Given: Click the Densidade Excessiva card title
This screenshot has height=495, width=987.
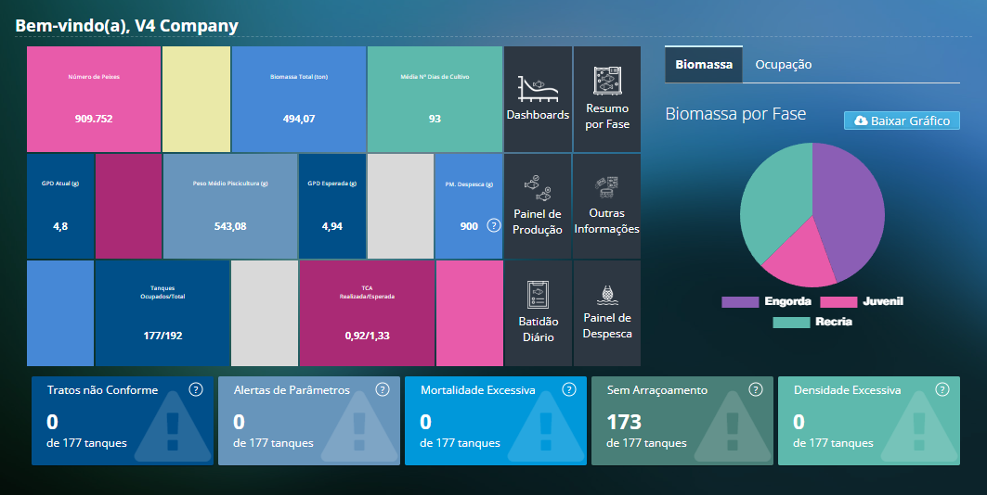Looking at the screenshot, I should (x=847, y=390).
